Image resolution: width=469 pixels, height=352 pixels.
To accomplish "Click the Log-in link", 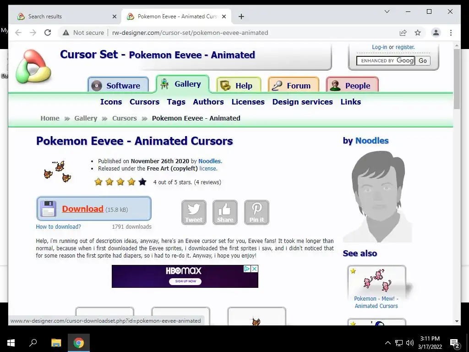I will [x=379, y=47].
